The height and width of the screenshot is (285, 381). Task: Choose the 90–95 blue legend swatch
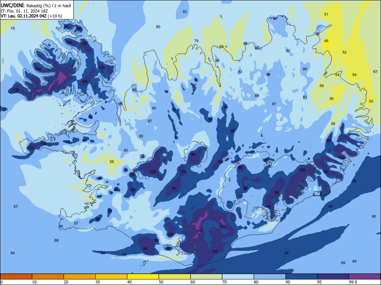[x=301, y=277]
